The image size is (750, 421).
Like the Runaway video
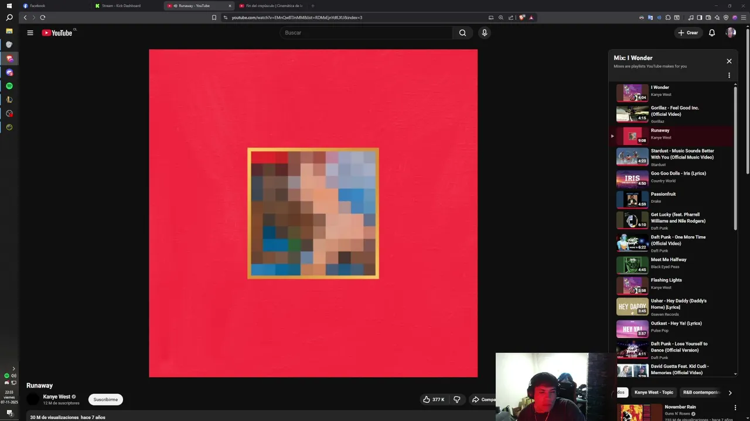(x=434, y=399)
